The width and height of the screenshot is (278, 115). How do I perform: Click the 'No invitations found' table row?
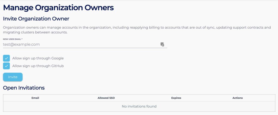coord(139,106)
